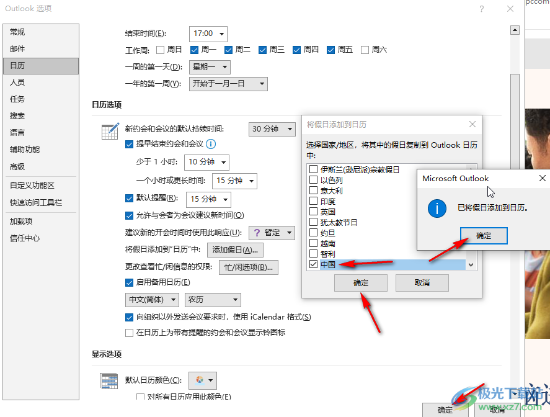Check the 意大利 holiday checkbox
Image resolution: width=550 pixels, height=417 pixels.
pos(313,191)
